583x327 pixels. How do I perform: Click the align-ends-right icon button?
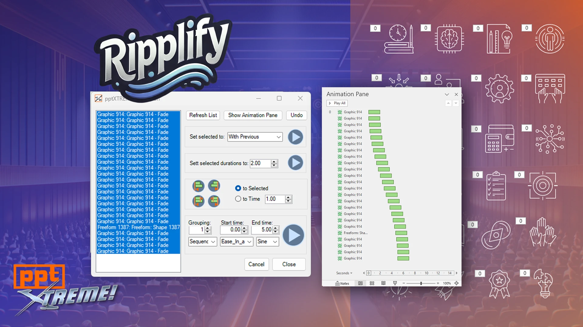pyautogui.click(x=214, y=186)
